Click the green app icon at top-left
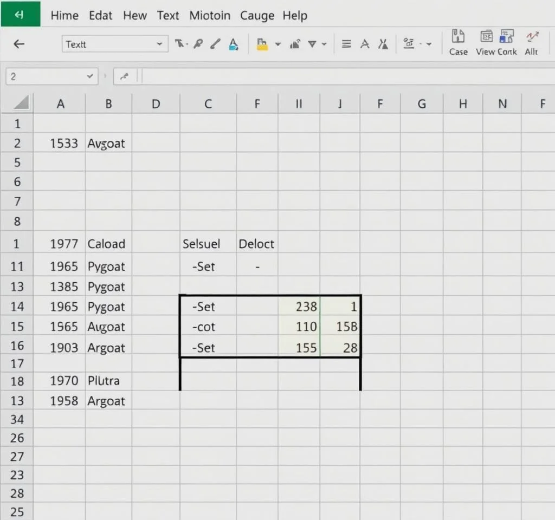This screenshot has height=520, width=555. point(20,14)
